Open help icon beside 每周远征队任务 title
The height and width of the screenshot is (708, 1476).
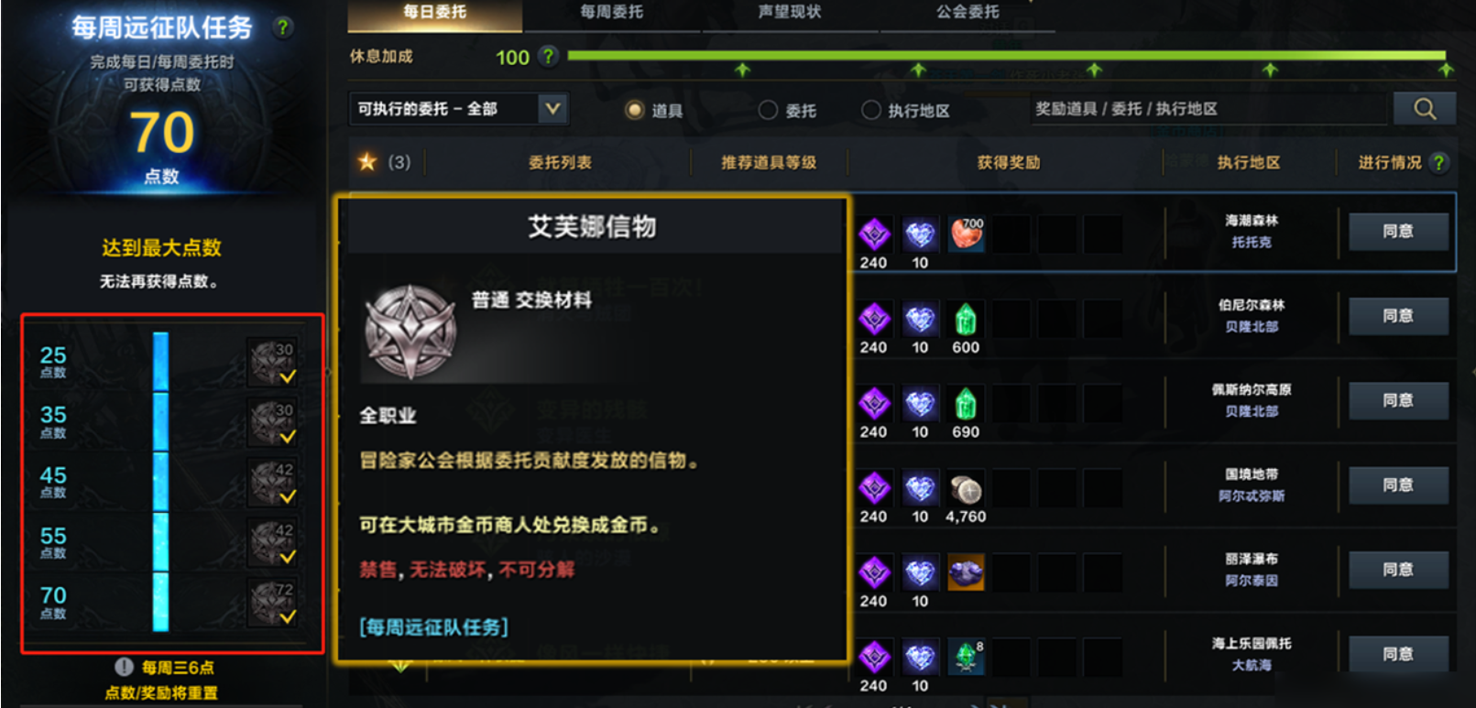point(283,27)
